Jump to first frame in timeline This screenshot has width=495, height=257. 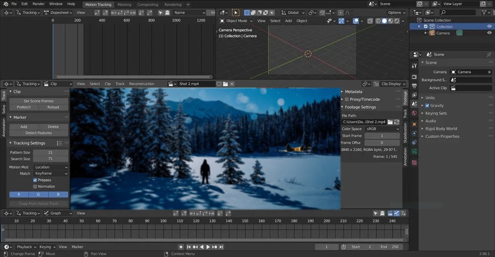coord(189,247)
